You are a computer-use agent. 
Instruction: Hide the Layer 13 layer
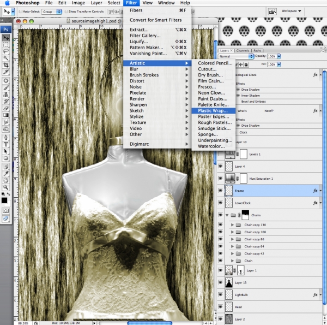pyautogui.click(x=220, y=282)
